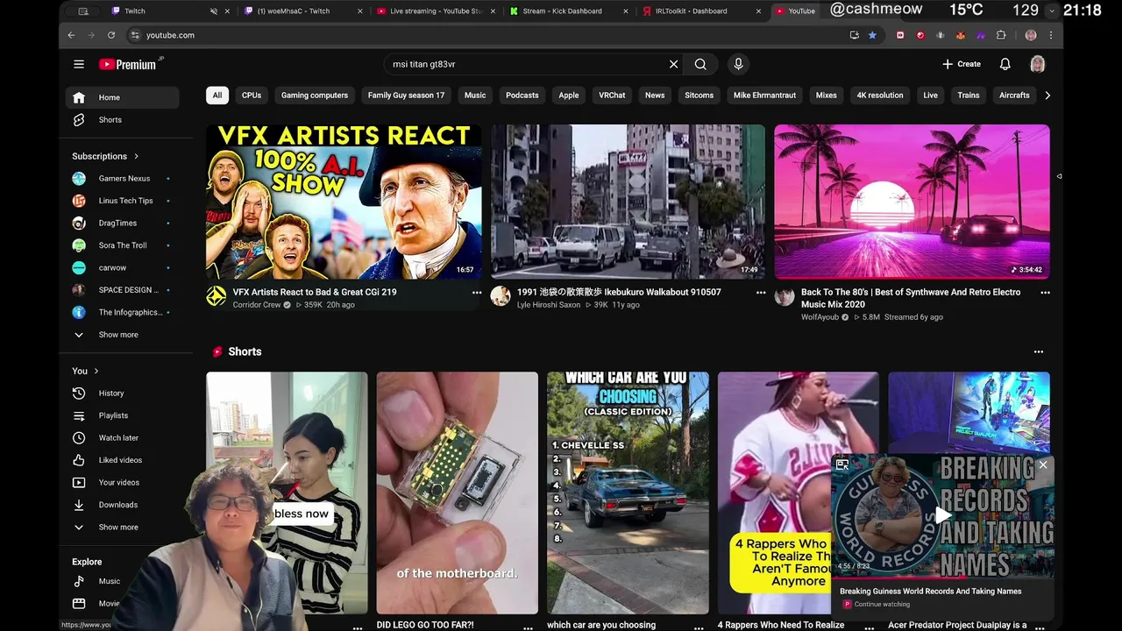
Task: Open History in the sidebar
Action: pos(122,393)
